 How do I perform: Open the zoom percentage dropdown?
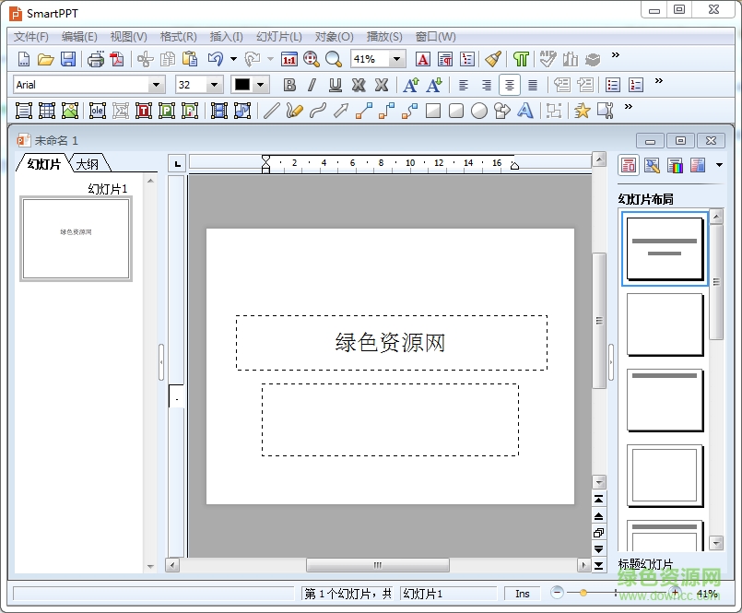(x=398, y=58)
